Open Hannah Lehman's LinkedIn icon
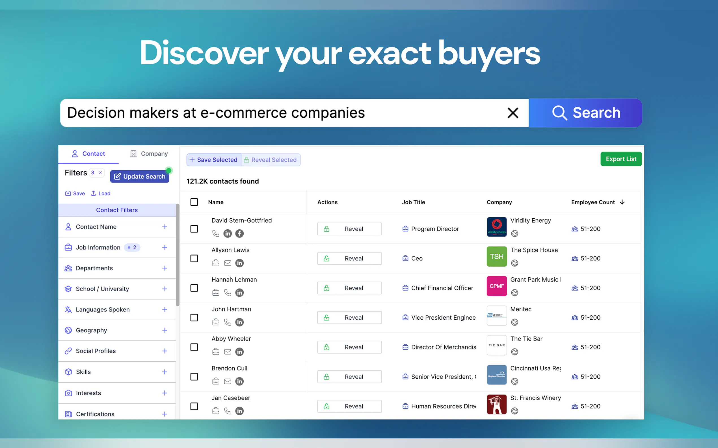The image size is (718, 448). click(239, 293)
